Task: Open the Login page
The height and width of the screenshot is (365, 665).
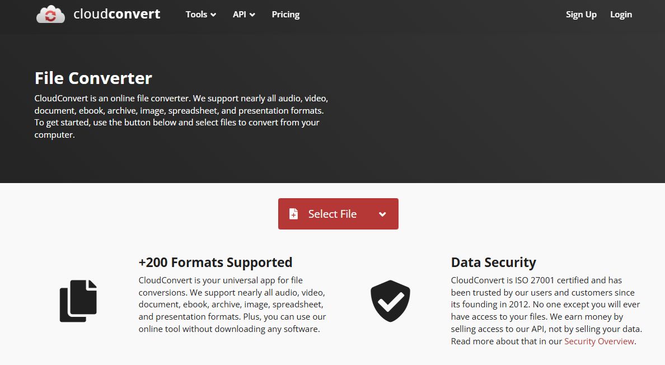Action: (621, 15)
